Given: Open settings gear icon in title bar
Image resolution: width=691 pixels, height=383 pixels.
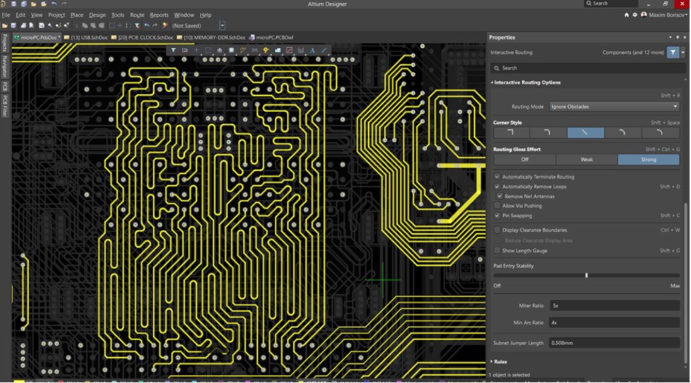Looking at the screenshot, I should 634,15.
